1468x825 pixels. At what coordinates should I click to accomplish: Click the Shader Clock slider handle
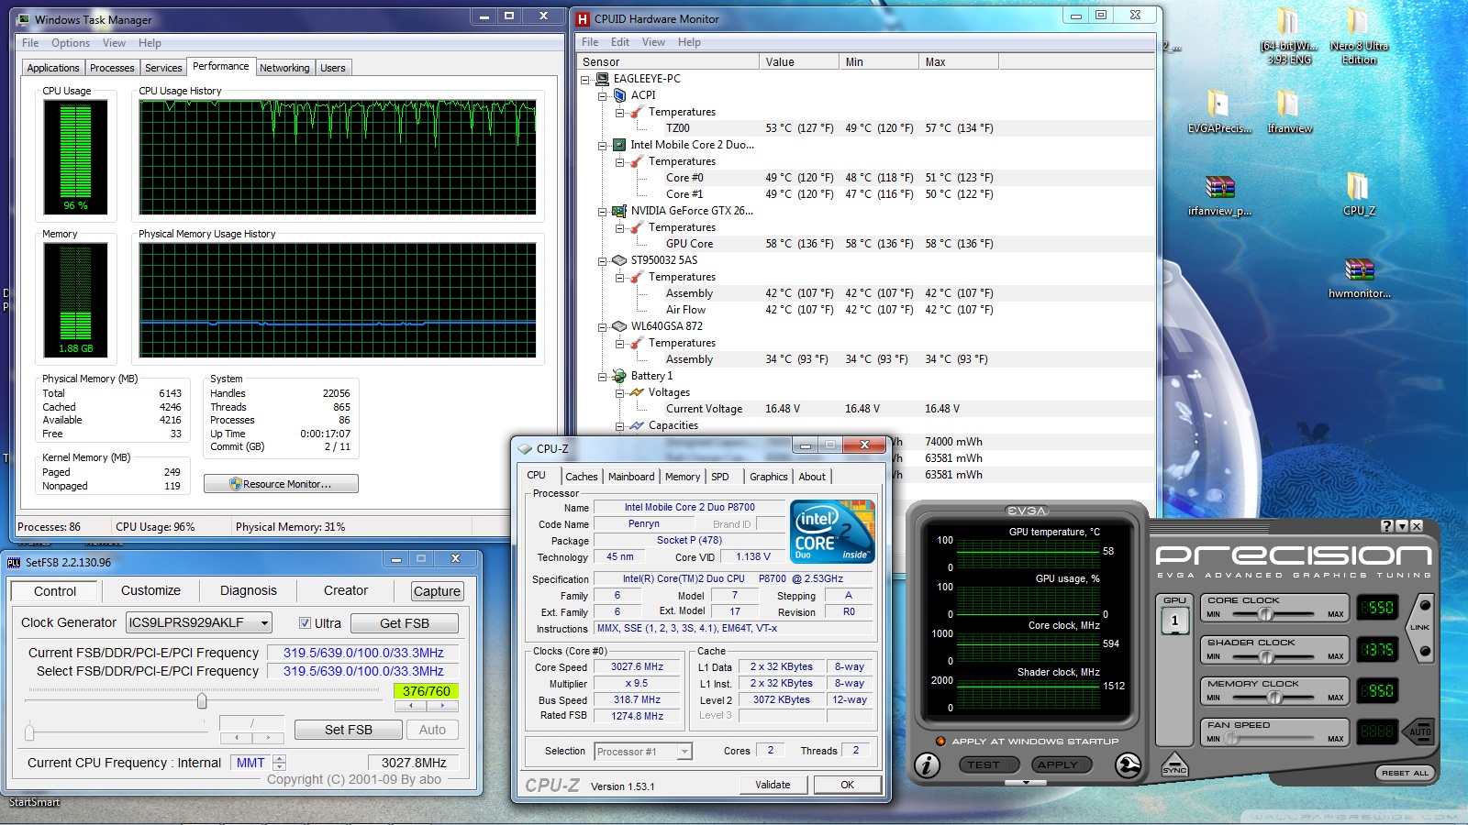coord(1266,656)
